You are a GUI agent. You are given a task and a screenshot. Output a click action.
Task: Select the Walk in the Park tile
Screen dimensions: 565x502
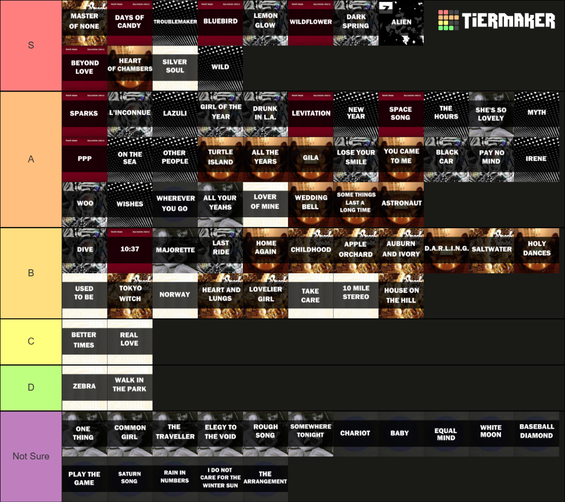click(x=130, y=388)
